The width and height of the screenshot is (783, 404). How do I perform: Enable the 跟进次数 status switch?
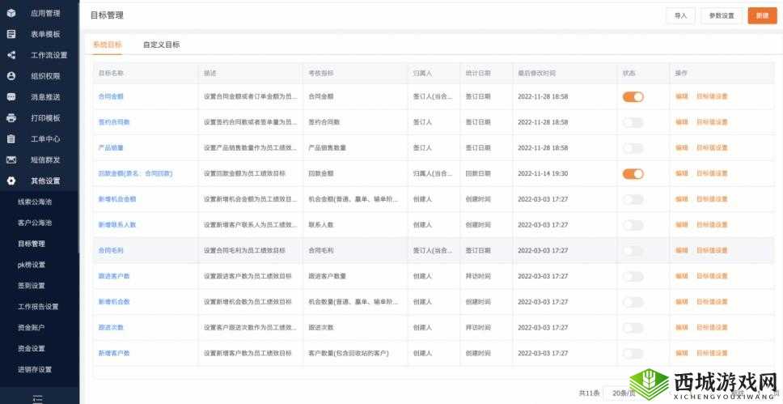[633, 328]
